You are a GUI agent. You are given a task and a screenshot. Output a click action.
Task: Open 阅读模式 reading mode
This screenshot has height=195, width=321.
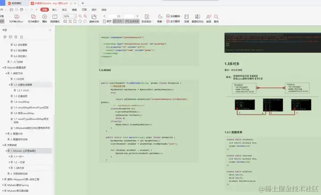[x=55, y=17]
